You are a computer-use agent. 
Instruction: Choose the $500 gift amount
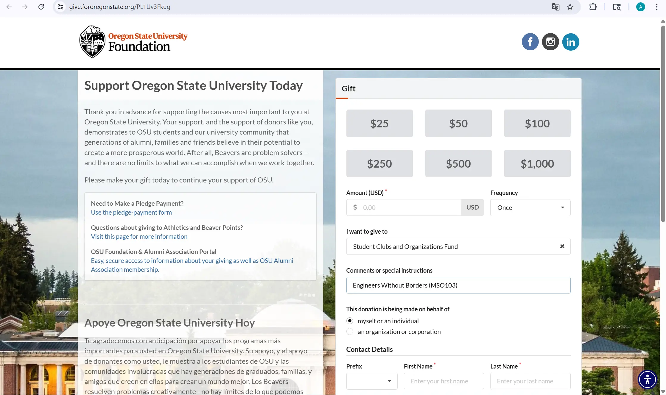[x=458, y=163]
